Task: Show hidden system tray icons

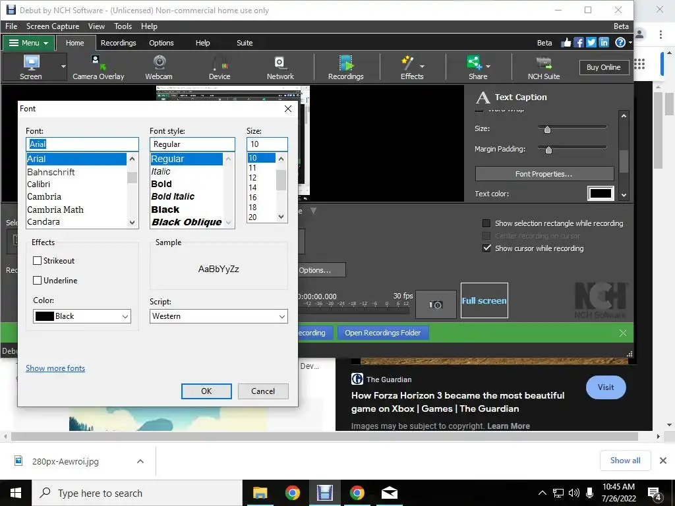Action: pyautogui.click(x=543, y=493)
